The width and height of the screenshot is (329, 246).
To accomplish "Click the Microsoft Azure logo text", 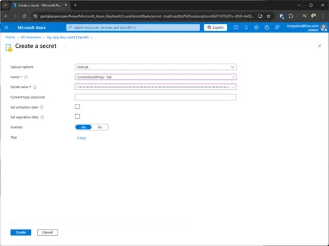I will [32, 27].
